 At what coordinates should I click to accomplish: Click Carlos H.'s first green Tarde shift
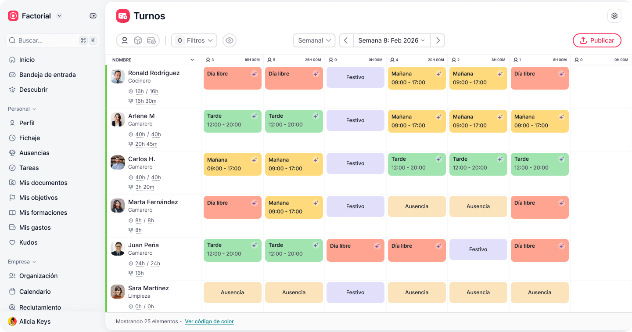coord(417,164)
